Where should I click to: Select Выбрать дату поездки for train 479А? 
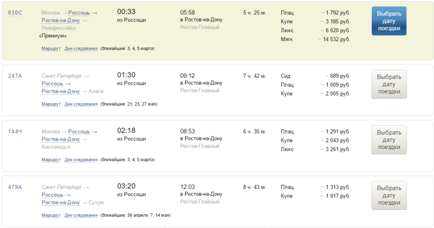[x=388, y=195]
